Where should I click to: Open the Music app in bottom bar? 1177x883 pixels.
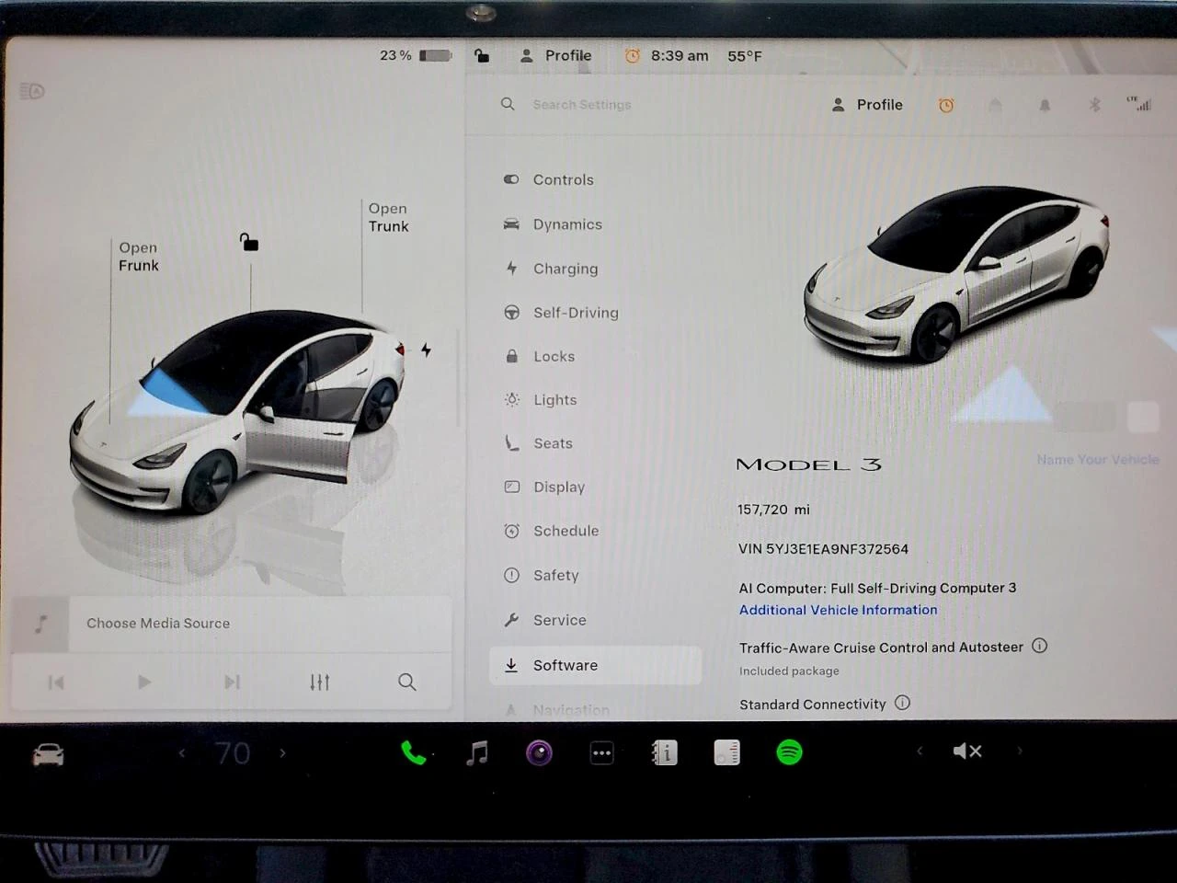point(476,753)
